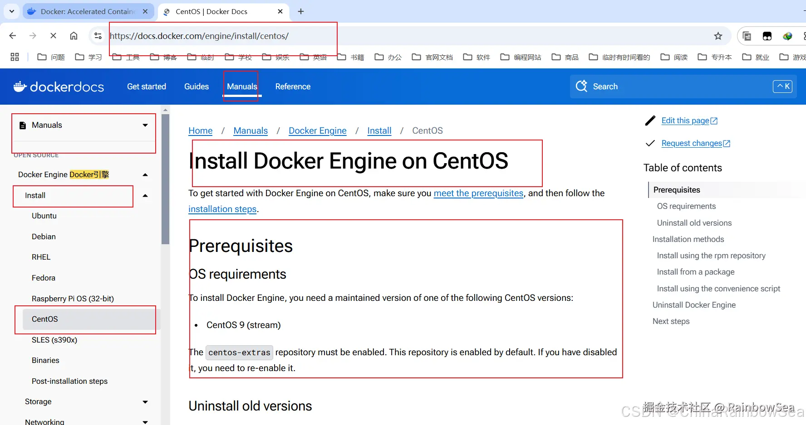The width and height of the screenshot is (806, 425).
Task: Open Raspberry Pi OS (32-bit) page
Action: coord(73,299)
